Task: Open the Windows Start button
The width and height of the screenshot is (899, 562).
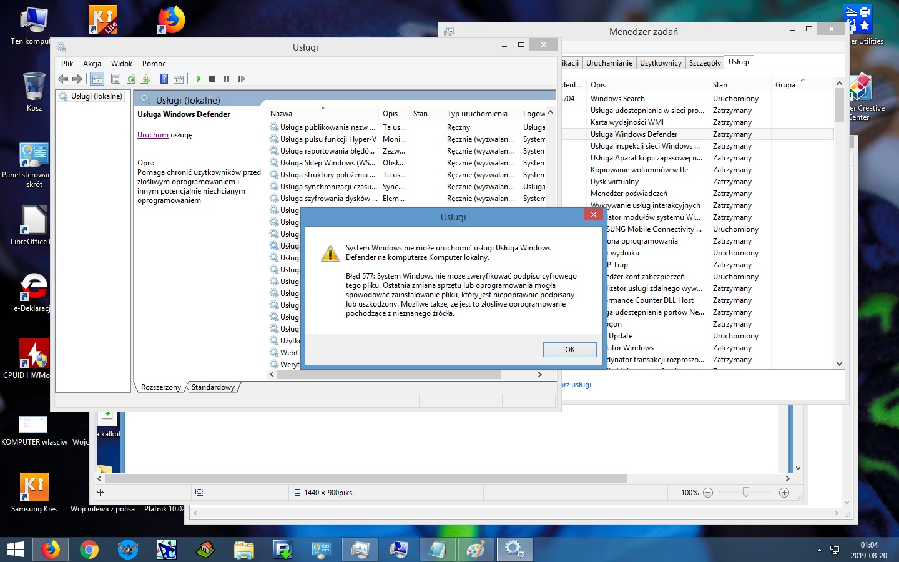Action: (x=16, y=550)
